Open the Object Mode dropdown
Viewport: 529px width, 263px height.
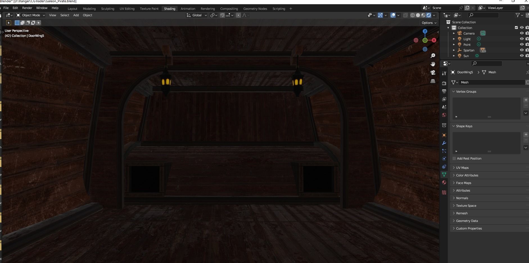(x=31, y=15)
